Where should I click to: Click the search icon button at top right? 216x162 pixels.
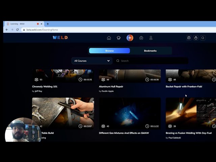(202, 38)
